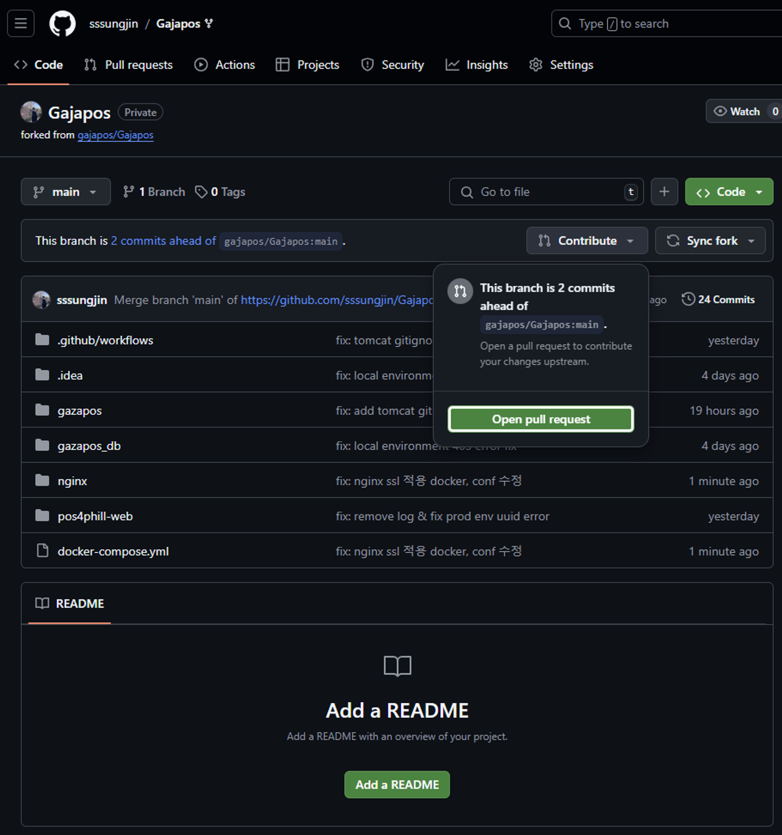Click the tag icon for 0 Tags
This screenshot has height=835, width=782.
[201, 192]
